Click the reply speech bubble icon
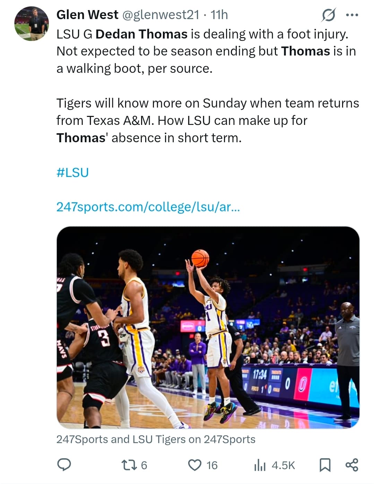Viewport: 374px width, 484px height. tap(64, 465)
